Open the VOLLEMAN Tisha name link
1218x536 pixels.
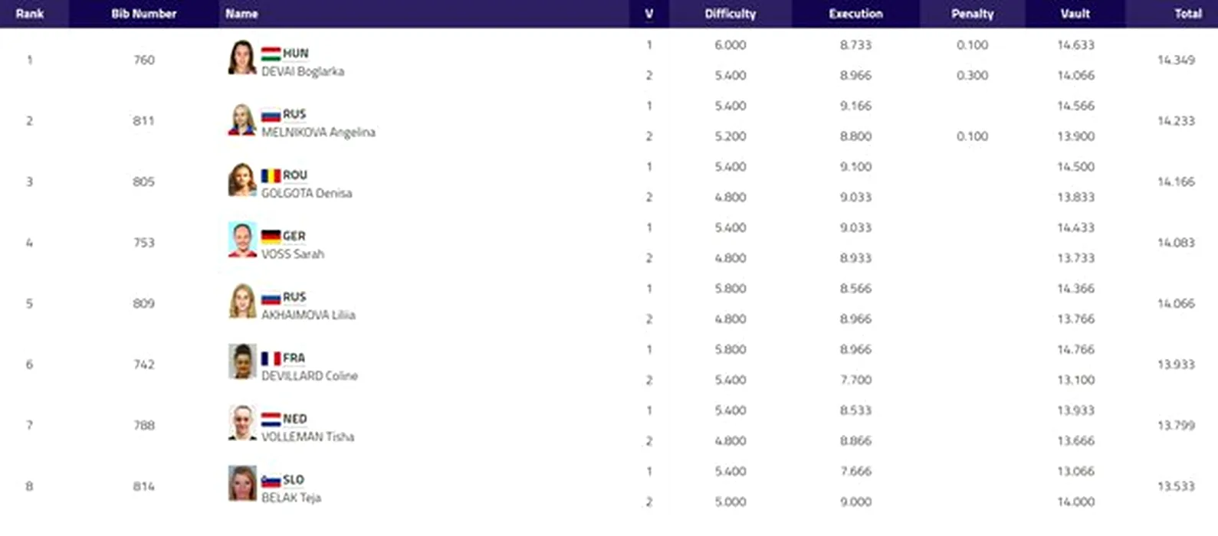[x=307, y=436]
